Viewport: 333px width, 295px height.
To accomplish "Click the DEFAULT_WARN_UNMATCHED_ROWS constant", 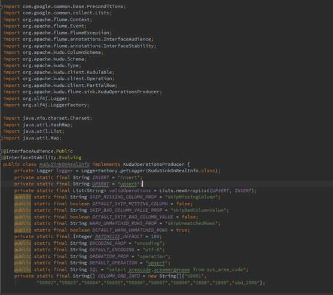I will click(130, 230).
